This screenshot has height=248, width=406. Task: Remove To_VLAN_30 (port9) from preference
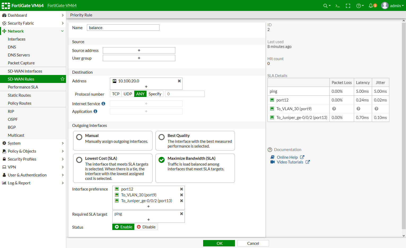tap(182, 195)
